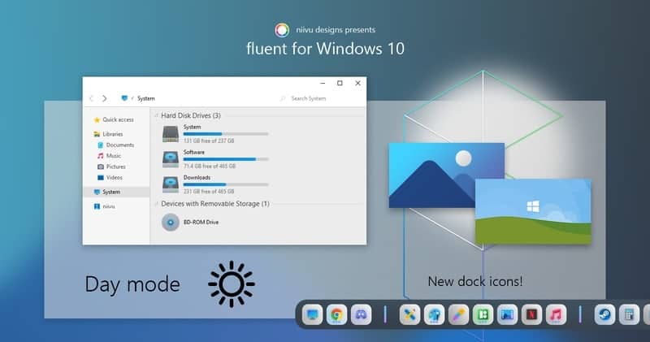Screen dimensions: 650x342
Task: Select the Windows green hills wallpaper thumbnail
Action: [x=533, y=212]
